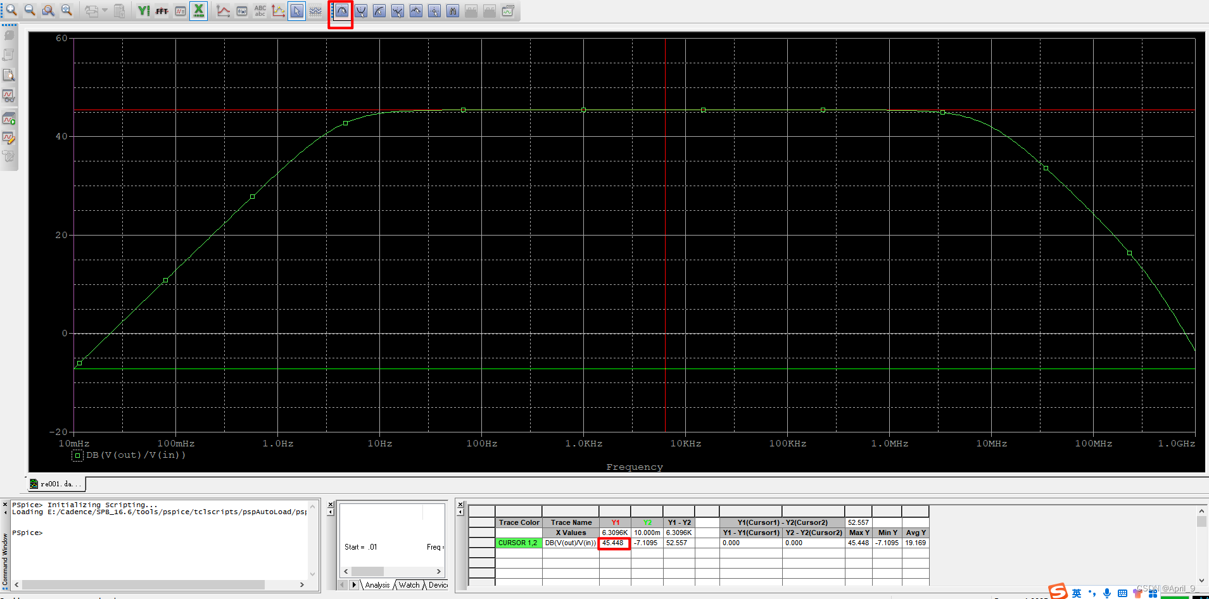Image resolution: width=1209 pixels, height=599 pixels.
Task: Toggle the cursor display button
Action: [x=296, y=11]
